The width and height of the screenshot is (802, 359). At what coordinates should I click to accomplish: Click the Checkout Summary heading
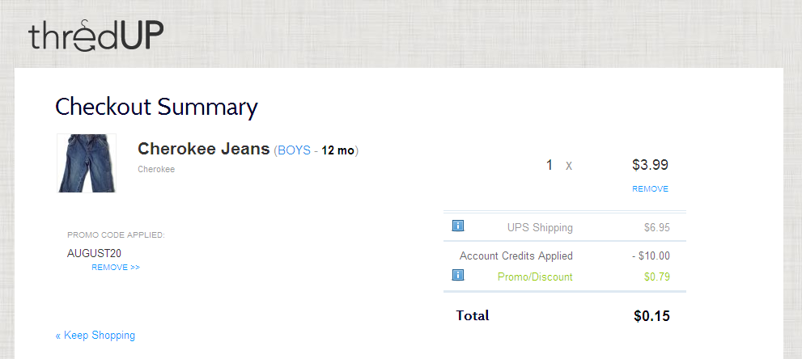(x=156, y=108)
